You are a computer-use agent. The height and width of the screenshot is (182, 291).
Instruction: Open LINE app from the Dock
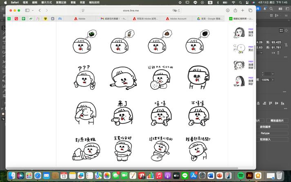tap(185, 175)
